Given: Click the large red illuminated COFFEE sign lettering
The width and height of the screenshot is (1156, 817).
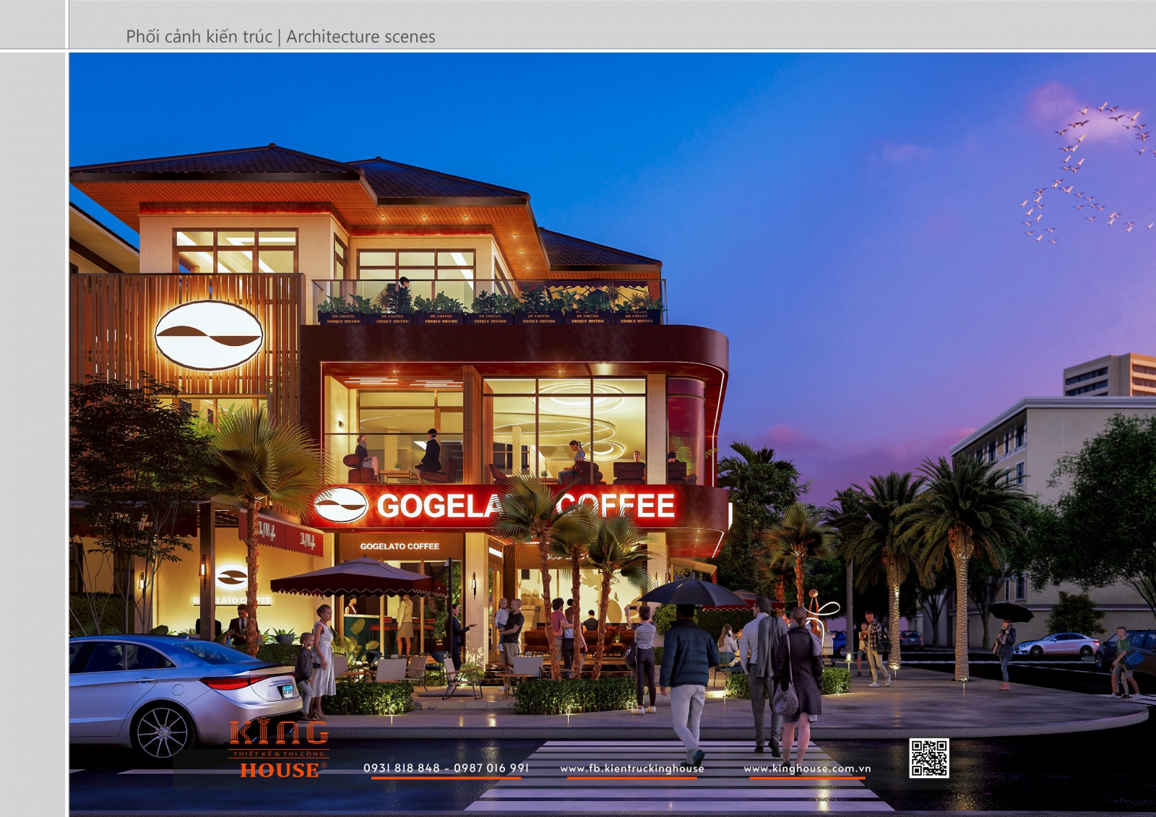Looking at the screenshot, I should (616, 506).
